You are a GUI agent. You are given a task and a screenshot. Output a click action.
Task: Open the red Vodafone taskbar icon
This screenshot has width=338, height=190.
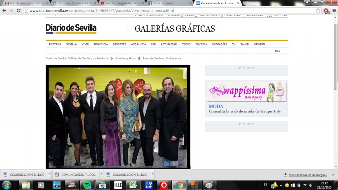[x=164, y=185]
